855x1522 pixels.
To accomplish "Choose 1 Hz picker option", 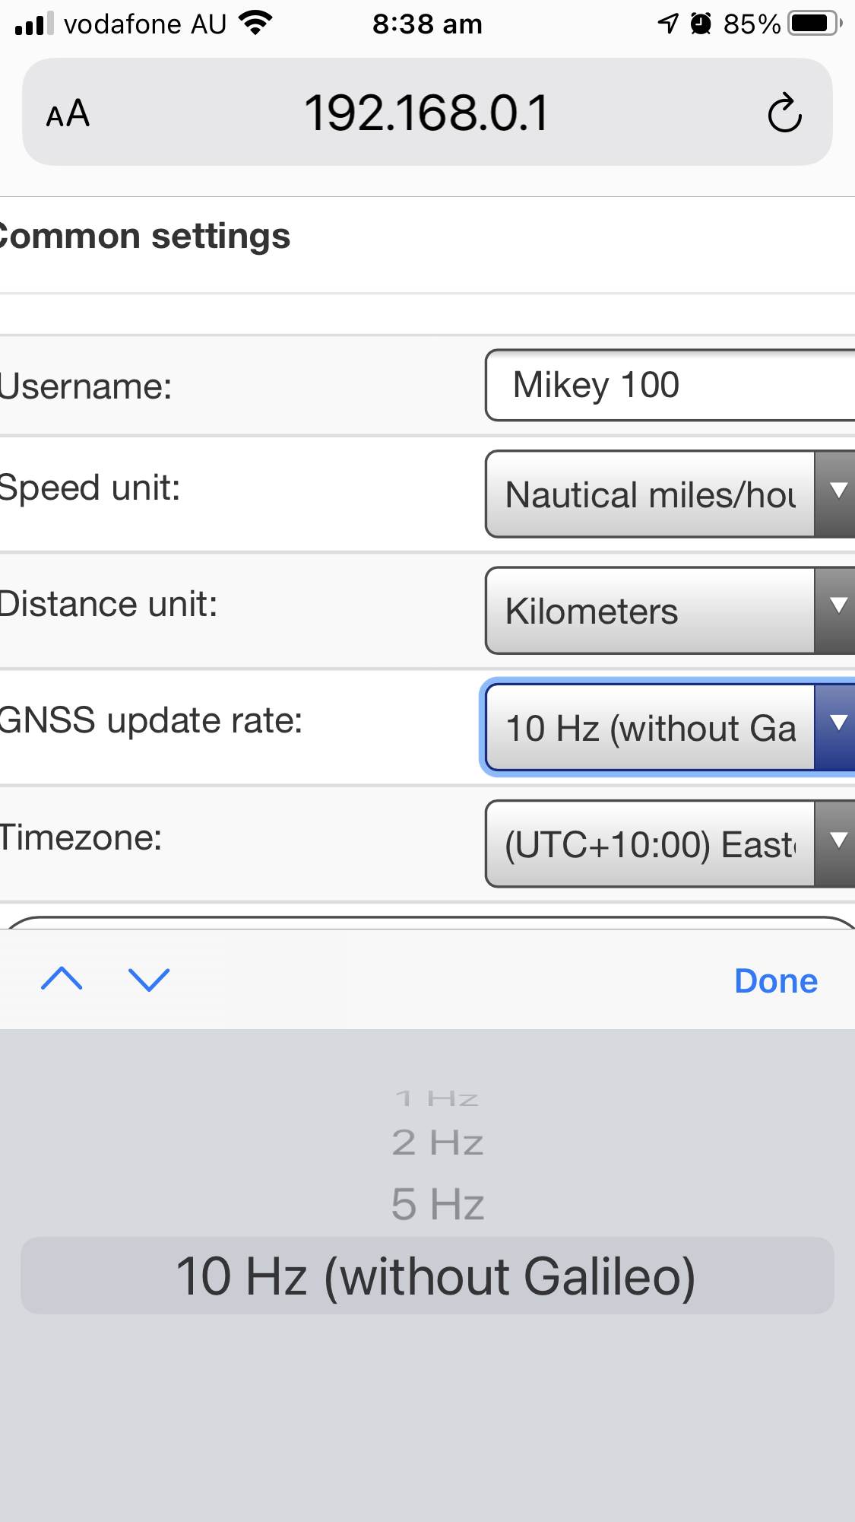I will coord(437,1098).
